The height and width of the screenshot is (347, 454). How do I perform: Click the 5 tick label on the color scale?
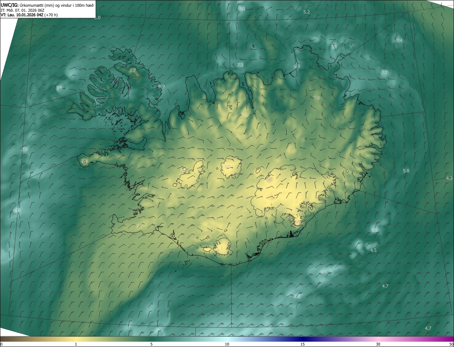coord(151,344)
